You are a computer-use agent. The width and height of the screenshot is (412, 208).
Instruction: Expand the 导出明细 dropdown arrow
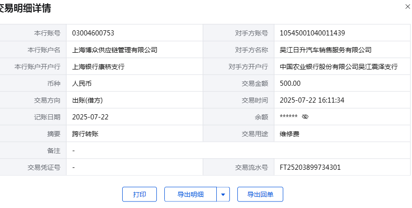[x=223, y=194]
